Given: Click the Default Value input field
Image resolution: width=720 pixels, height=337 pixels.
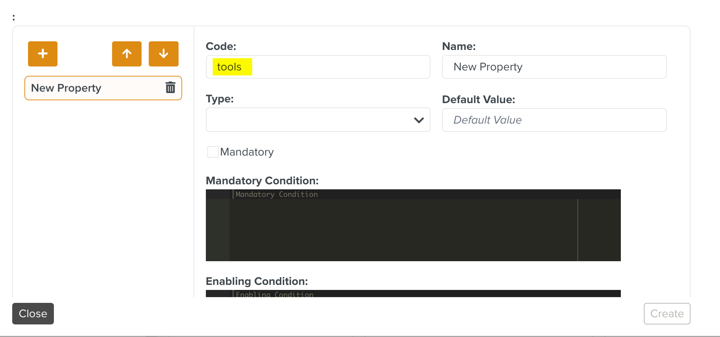Looking at the screenshot, I should pyautogui.click(x=554, y=120).
